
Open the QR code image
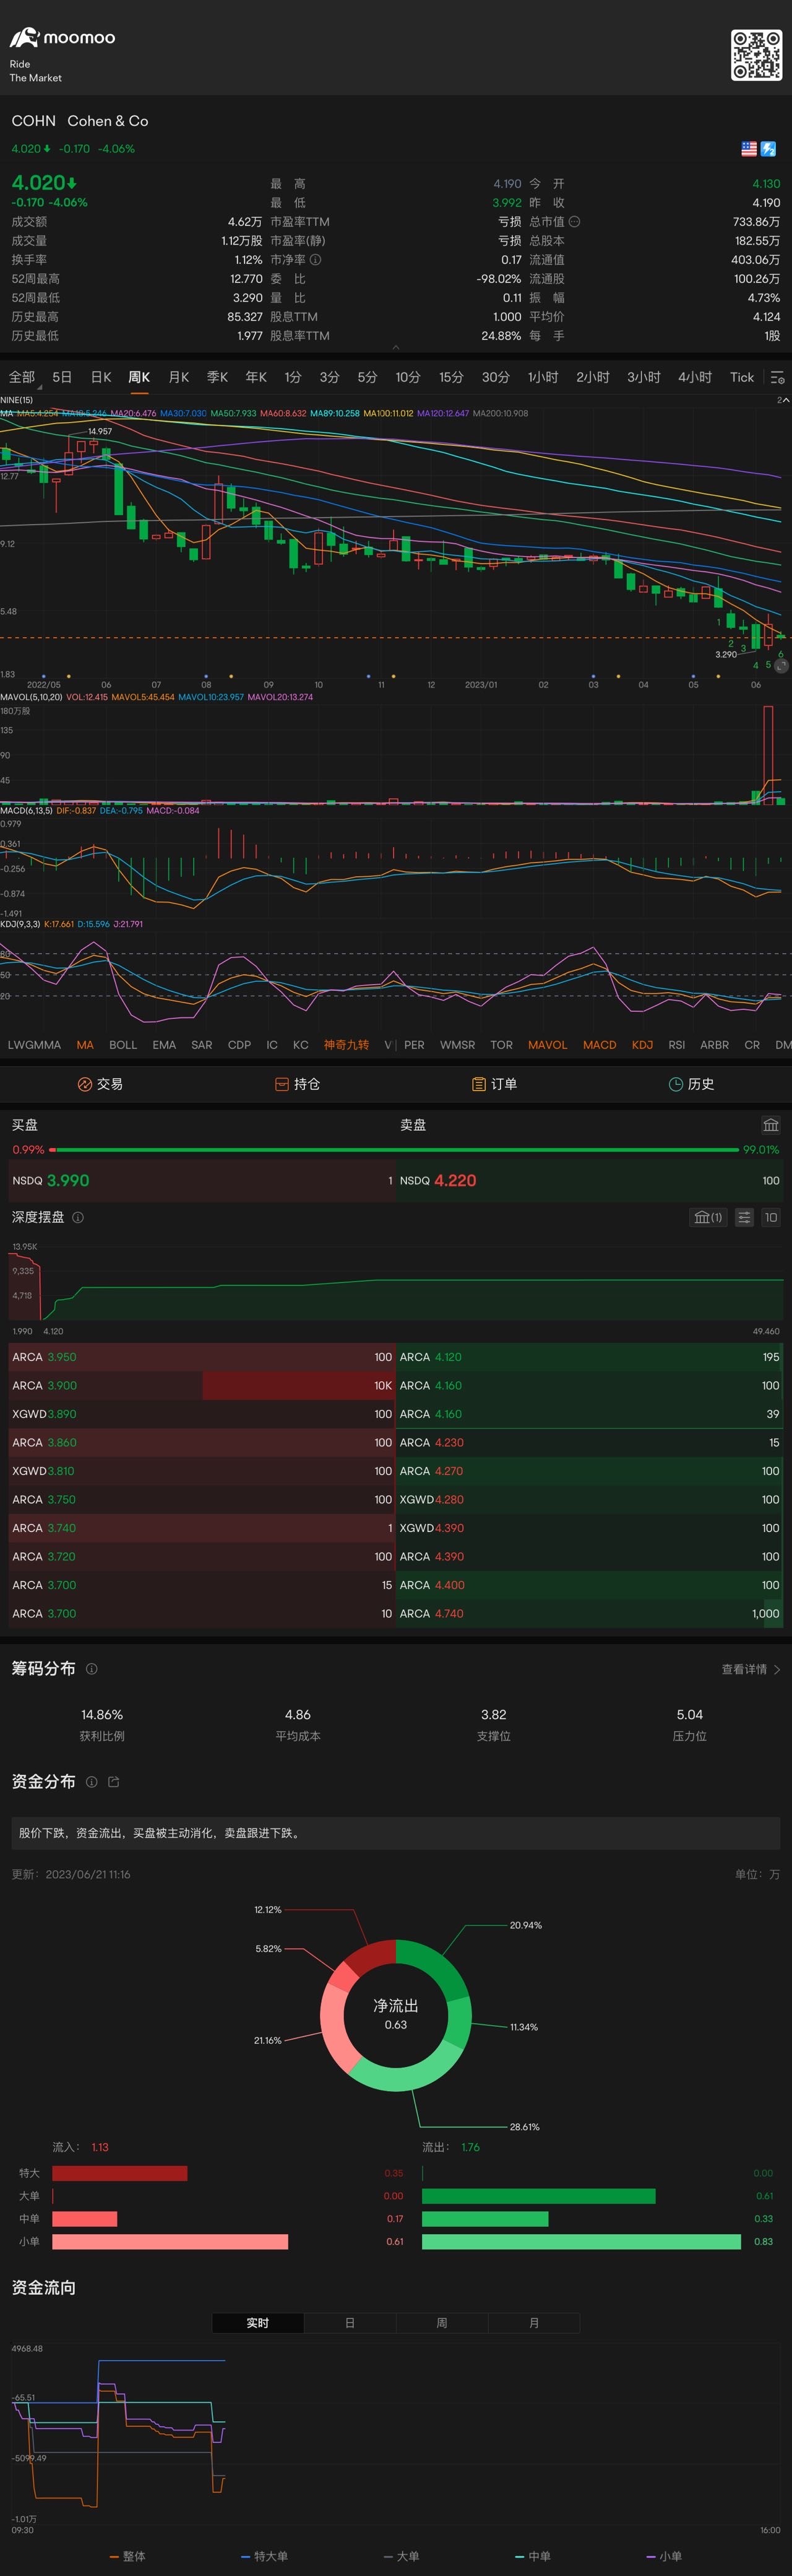pos(756,54)
